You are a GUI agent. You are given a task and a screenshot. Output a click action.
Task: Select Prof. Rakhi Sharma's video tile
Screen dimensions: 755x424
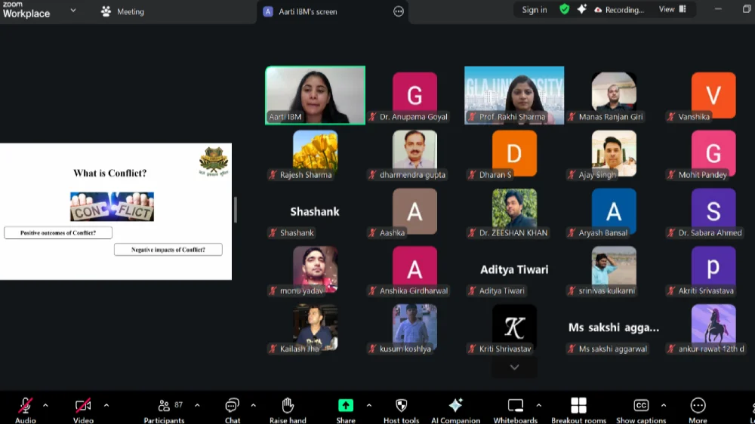513,94
